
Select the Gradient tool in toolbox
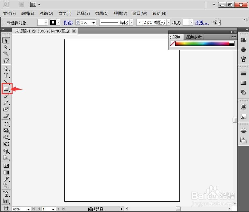click(x=6, y=172)
